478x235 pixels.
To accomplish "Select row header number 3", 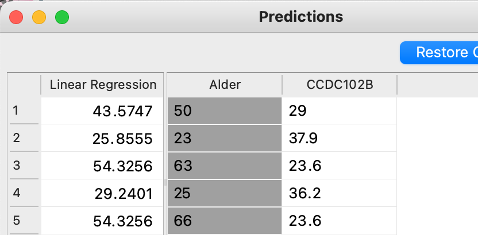I will click(24, 166).
